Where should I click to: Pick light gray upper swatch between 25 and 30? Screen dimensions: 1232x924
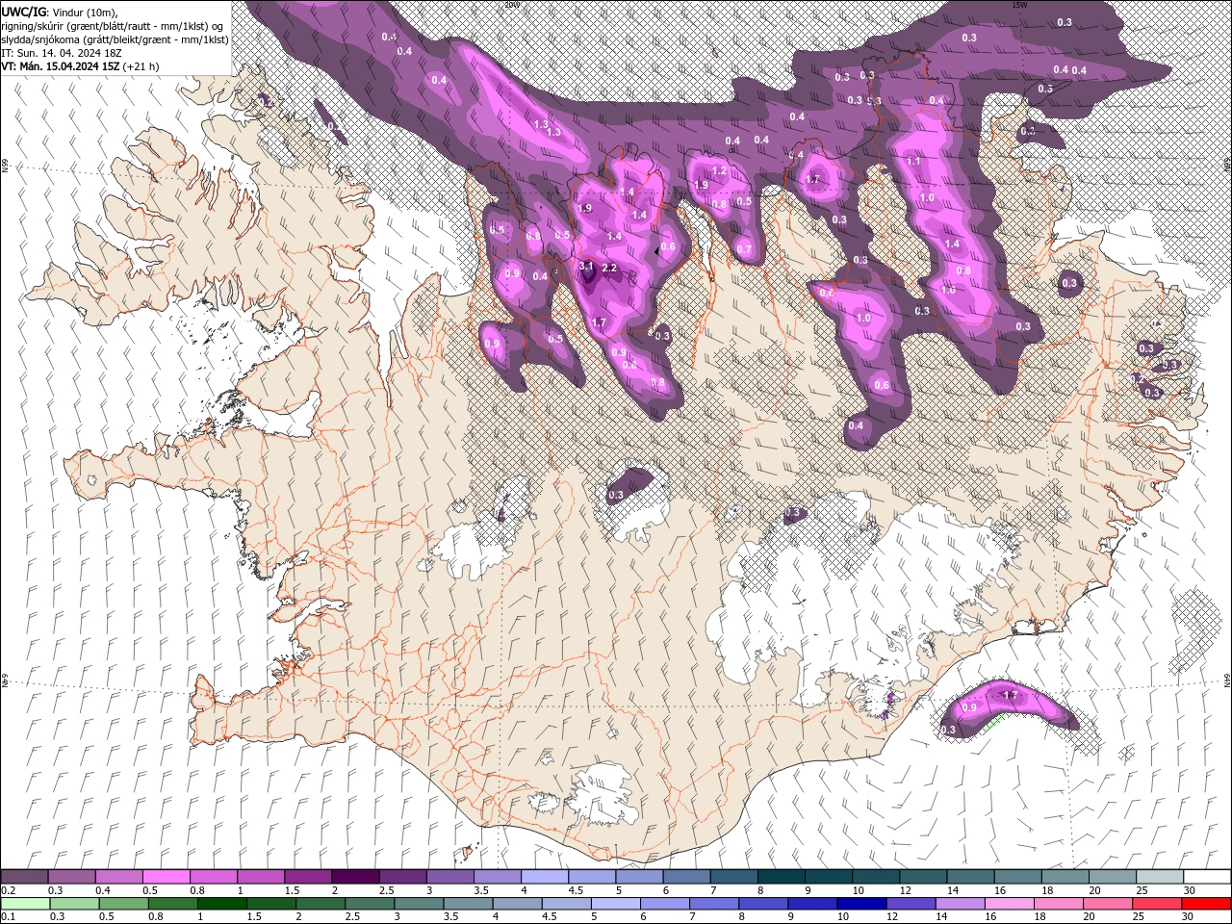click(x=1160, y=876)
